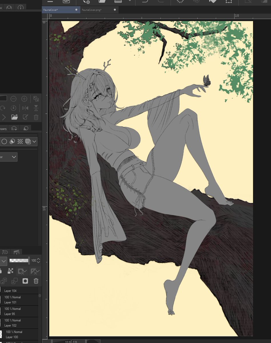Screen dimensions: 271x343
Task: Click the circled-i information icon
Action: [x=20, y=8]
